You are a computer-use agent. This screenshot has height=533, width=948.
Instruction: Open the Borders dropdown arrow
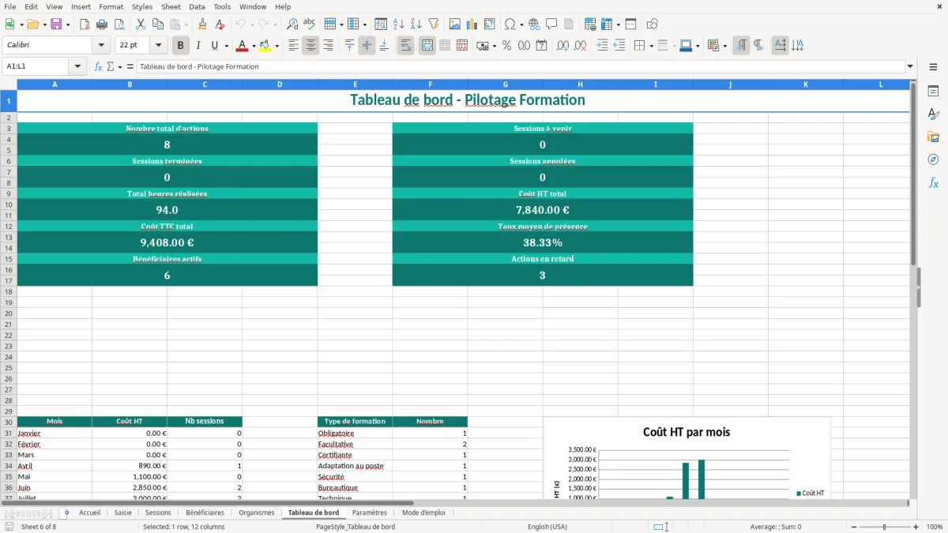[x=650, y=46]
